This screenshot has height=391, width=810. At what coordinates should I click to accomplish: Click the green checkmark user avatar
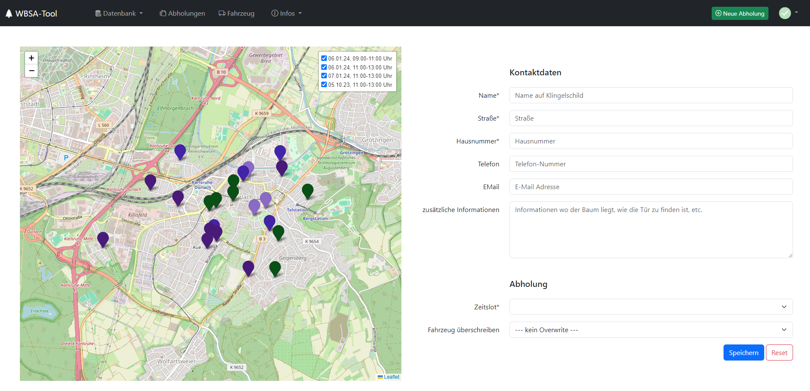click(785, 13)
